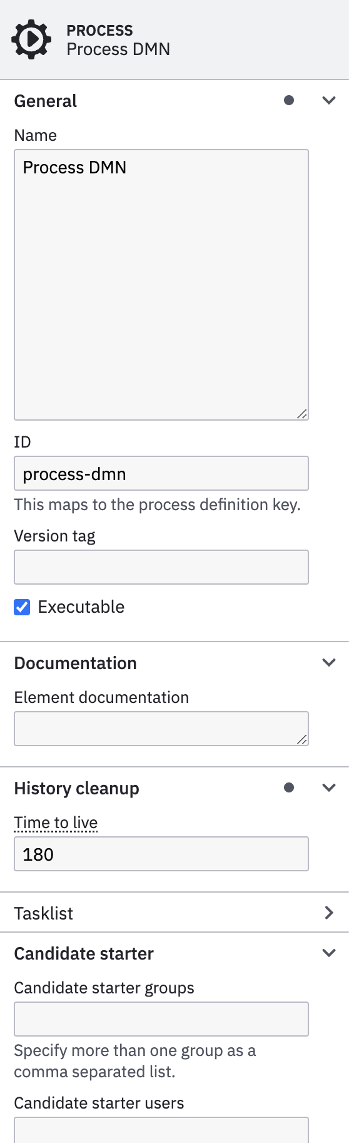Viewport: 349px width, 1143px height.
Task: Click the Element documentation resize grip
Action: coord(301,739)
